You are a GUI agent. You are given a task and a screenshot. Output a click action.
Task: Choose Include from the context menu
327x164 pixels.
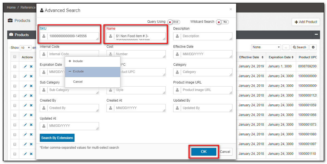[93, 61]
